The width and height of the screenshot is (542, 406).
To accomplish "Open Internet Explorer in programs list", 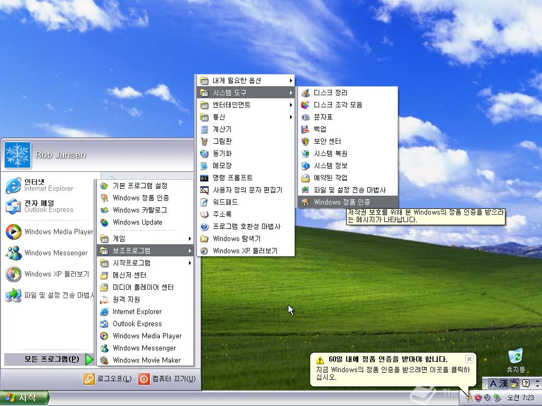I will point(145,311).
